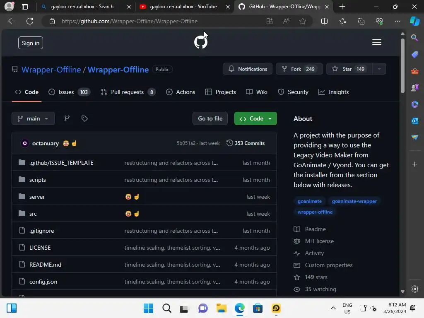Open the 353 Commits history

click(246, 143)
